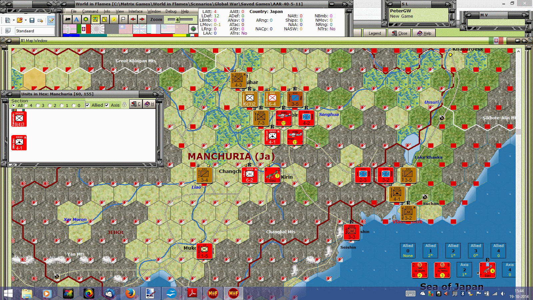
Task: Select the 28th Garr 4-1 unit counter
Action: 19,143
